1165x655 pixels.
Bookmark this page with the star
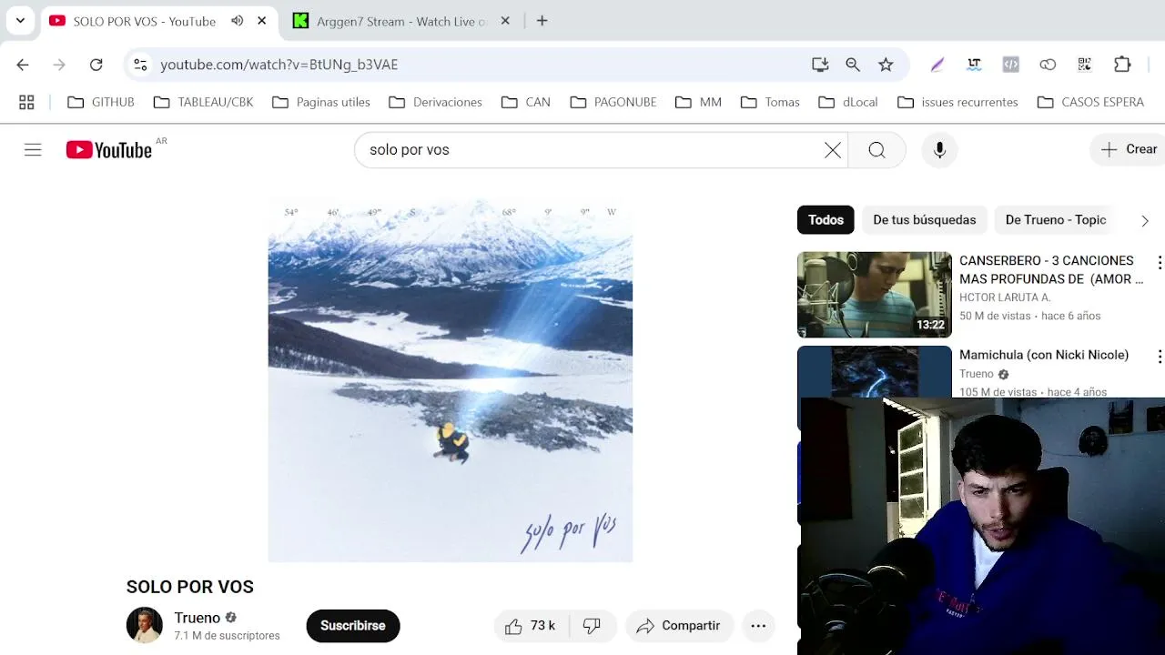[x=886, y=65]
